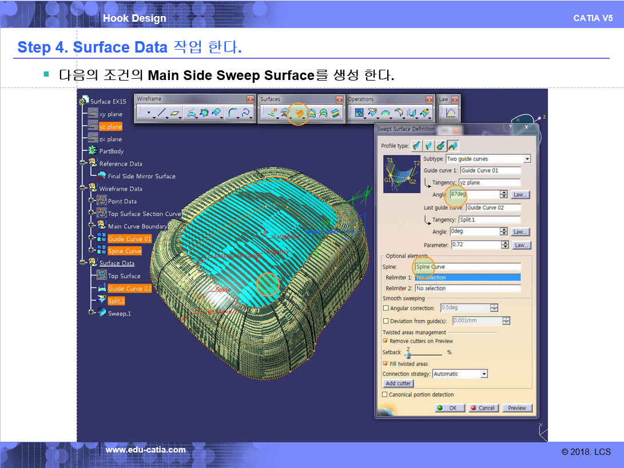Choose the Explicit profile type icon
Viewport: 624px width, 468px height.
416,146
